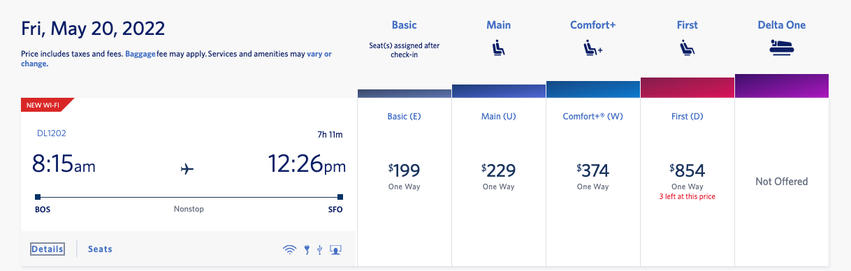
Task: Click the Wi-Fi amenity icon
Action: point(289,249)
